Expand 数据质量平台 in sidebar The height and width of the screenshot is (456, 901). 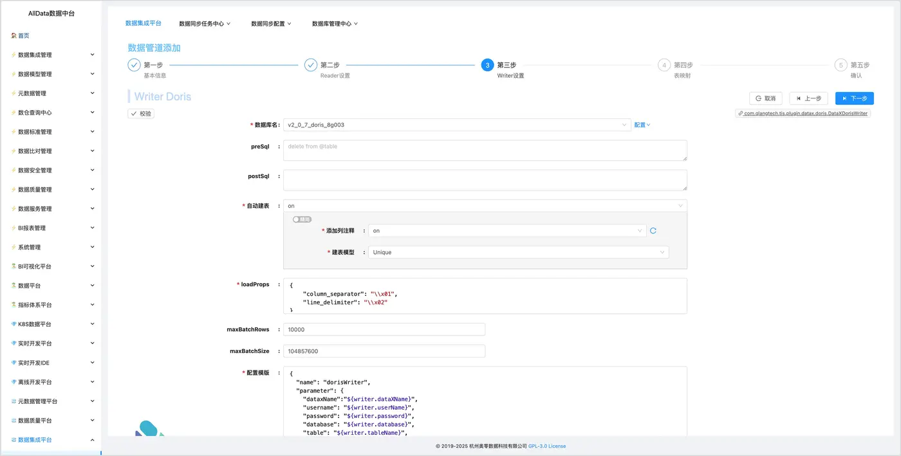51,421
